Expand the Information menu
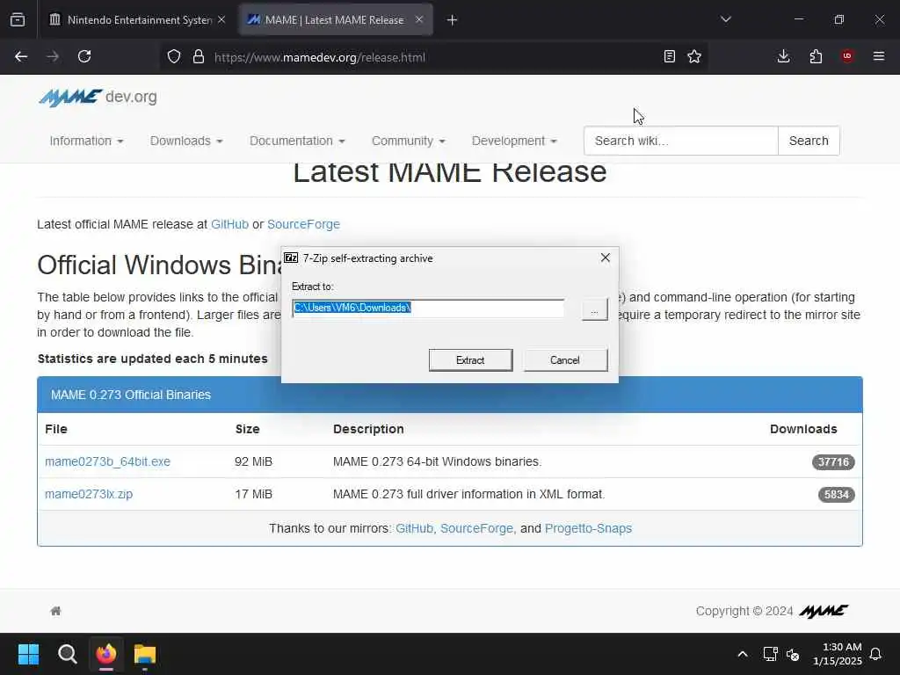 pyautogui.click(x=87, y=141)
